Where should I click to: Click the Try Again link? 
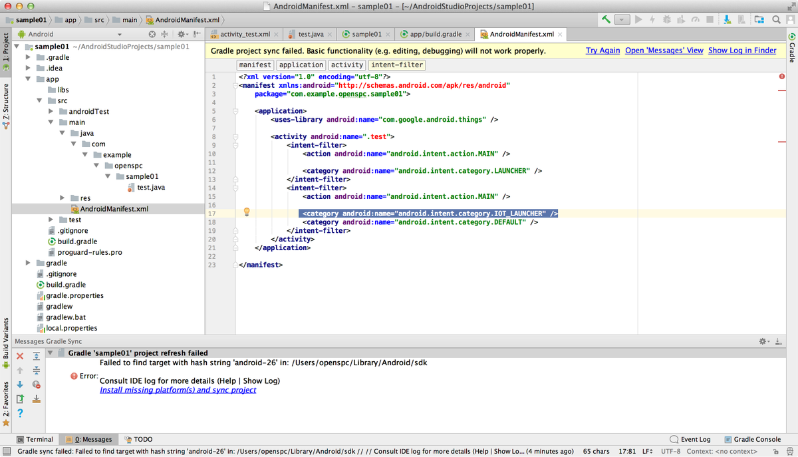tap(602, 51)
